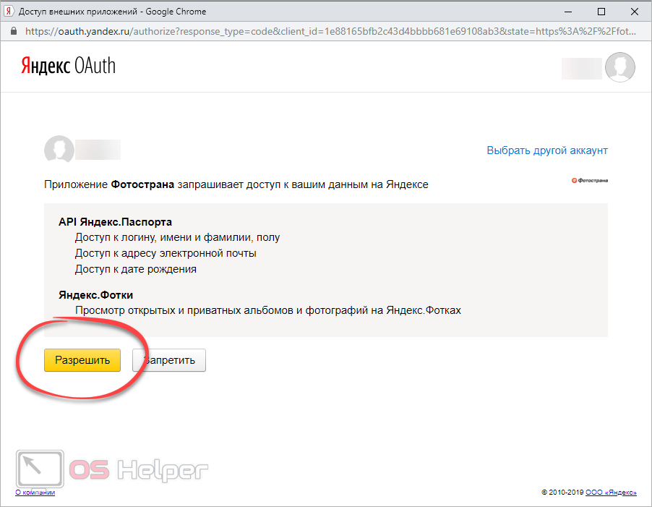652x507 pixels.
Task: Follow the Выбрать другой аккаунт link
Action: click(x=546, y=150)
